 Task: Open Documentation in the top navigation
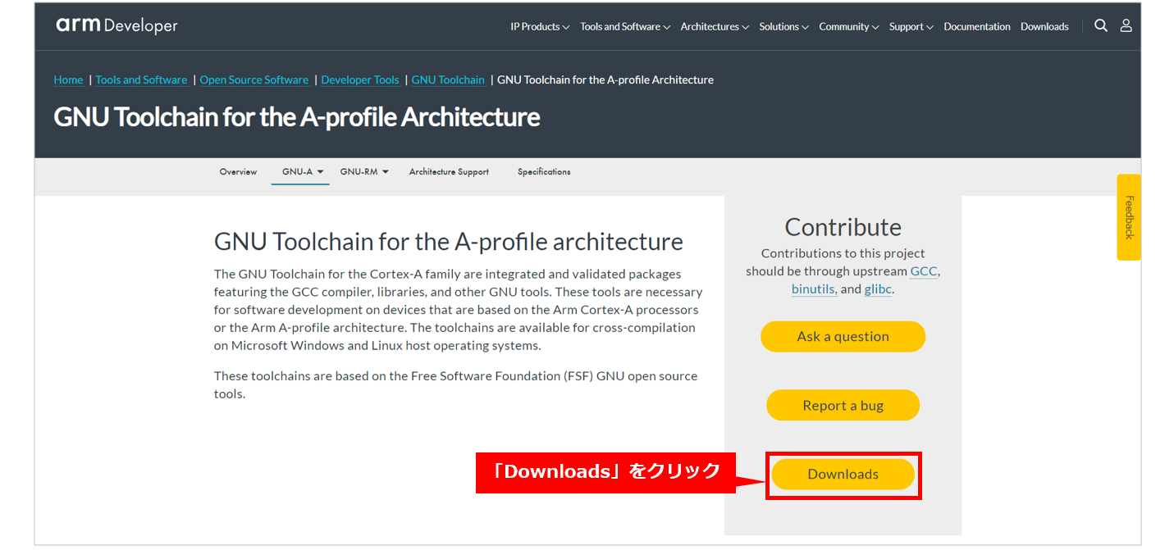pyautogui.click(x=977, y=27)
